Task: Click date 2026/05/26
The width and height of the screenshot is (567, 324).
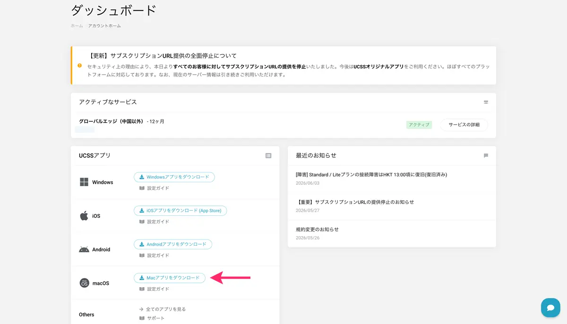Action: (x=308, y=238)
